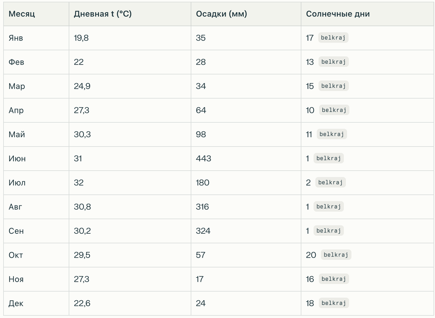
Task: Select the Окт month cell
Action: pos(36,255)
